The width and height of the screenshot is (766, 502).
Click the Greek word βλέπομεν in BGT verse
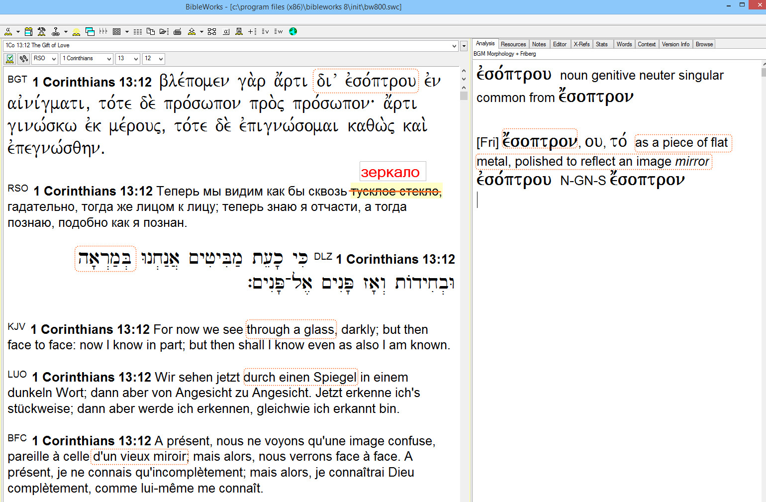[x=194, y=81]
